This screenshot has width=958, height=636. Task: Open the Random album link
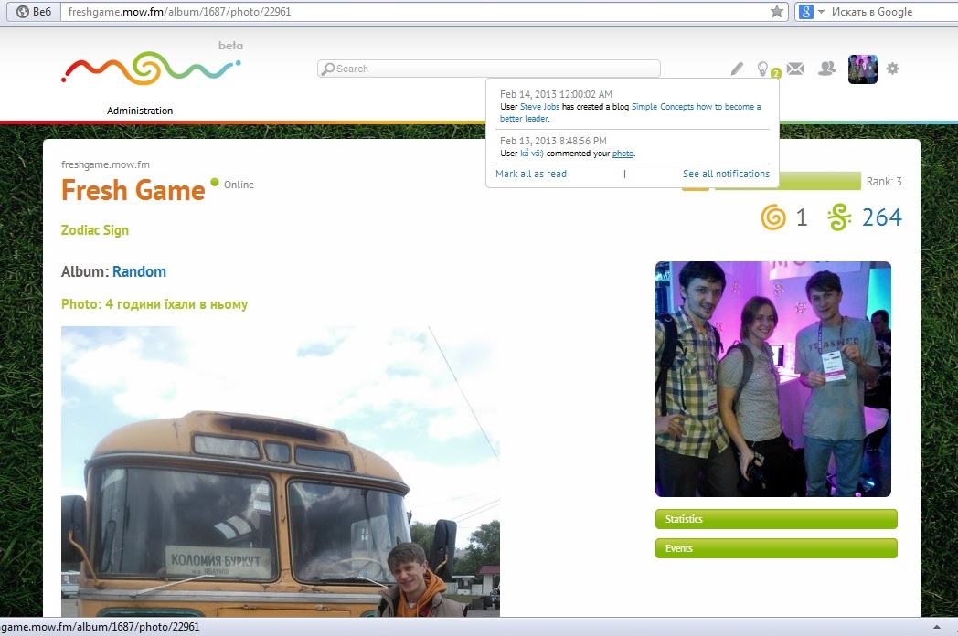click(x=139, y=272)
